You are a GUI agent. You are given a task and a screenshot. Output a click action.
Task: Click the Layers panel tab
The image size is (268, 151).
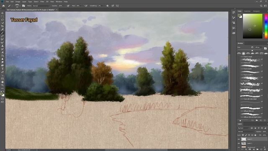click(240, 124)
